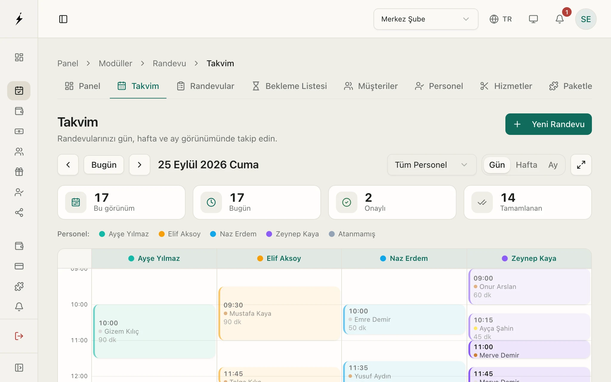Open the dashboard grid icon in sidebar

point(19,57)
